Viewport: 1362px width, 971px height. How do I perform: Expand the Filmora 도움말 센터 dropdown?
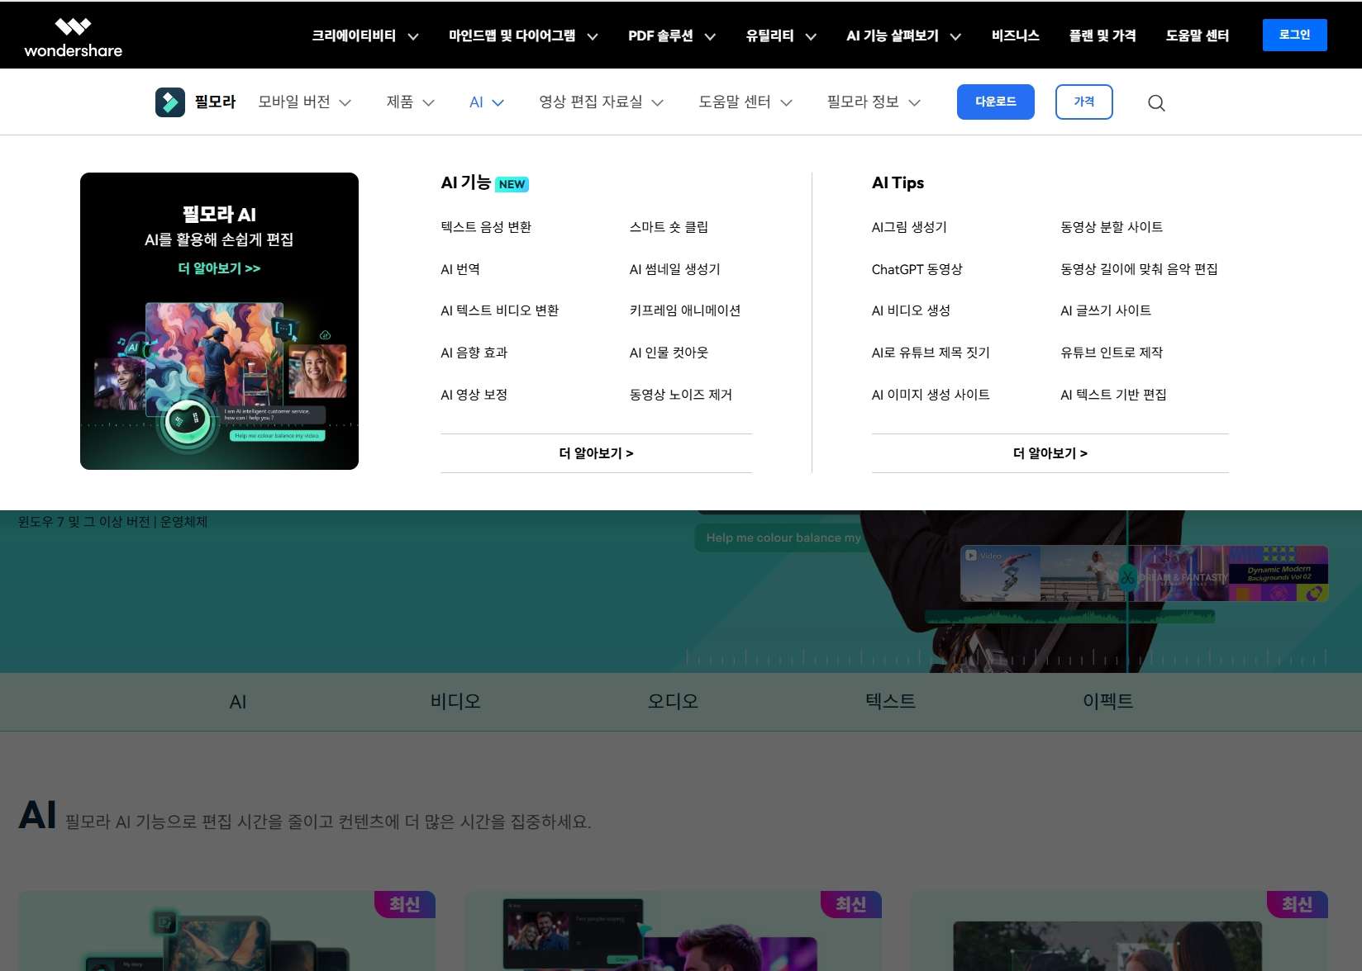point(745,102)
